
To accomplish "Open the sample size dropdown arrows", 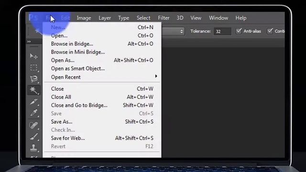I will [182, 31].
